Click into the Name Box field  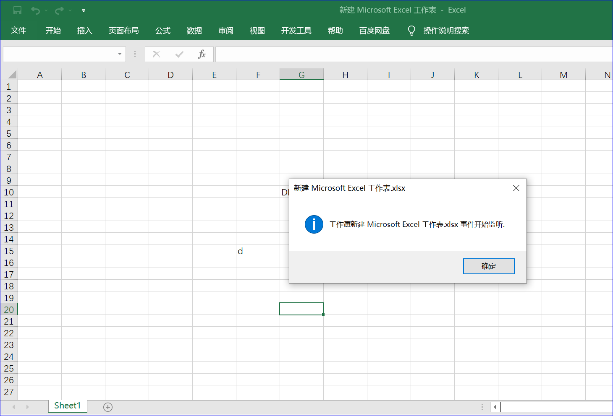coord(59,54)
